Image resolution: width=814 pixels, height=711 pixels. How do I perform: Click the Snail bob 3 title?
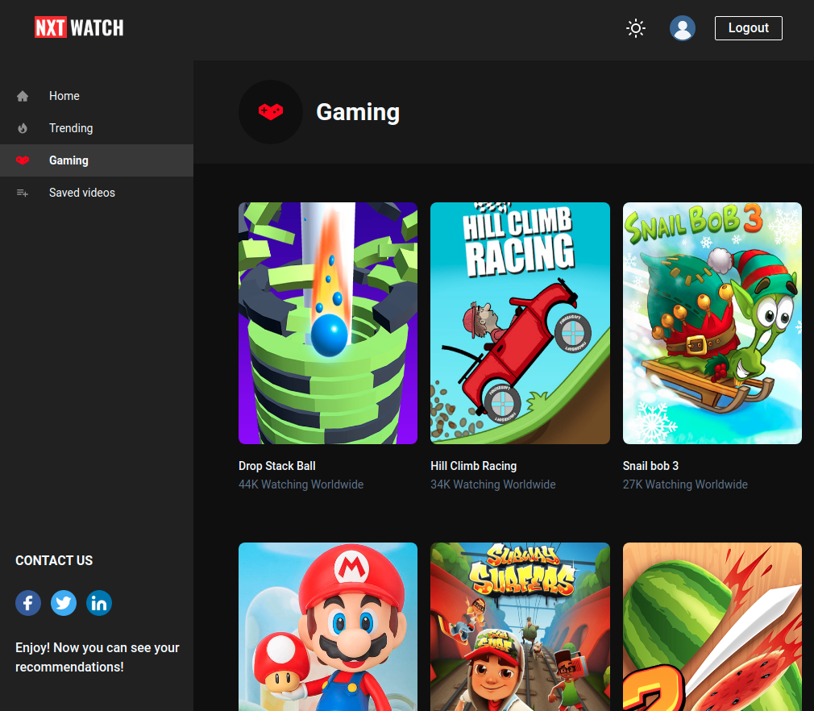(x=650, y=466)
